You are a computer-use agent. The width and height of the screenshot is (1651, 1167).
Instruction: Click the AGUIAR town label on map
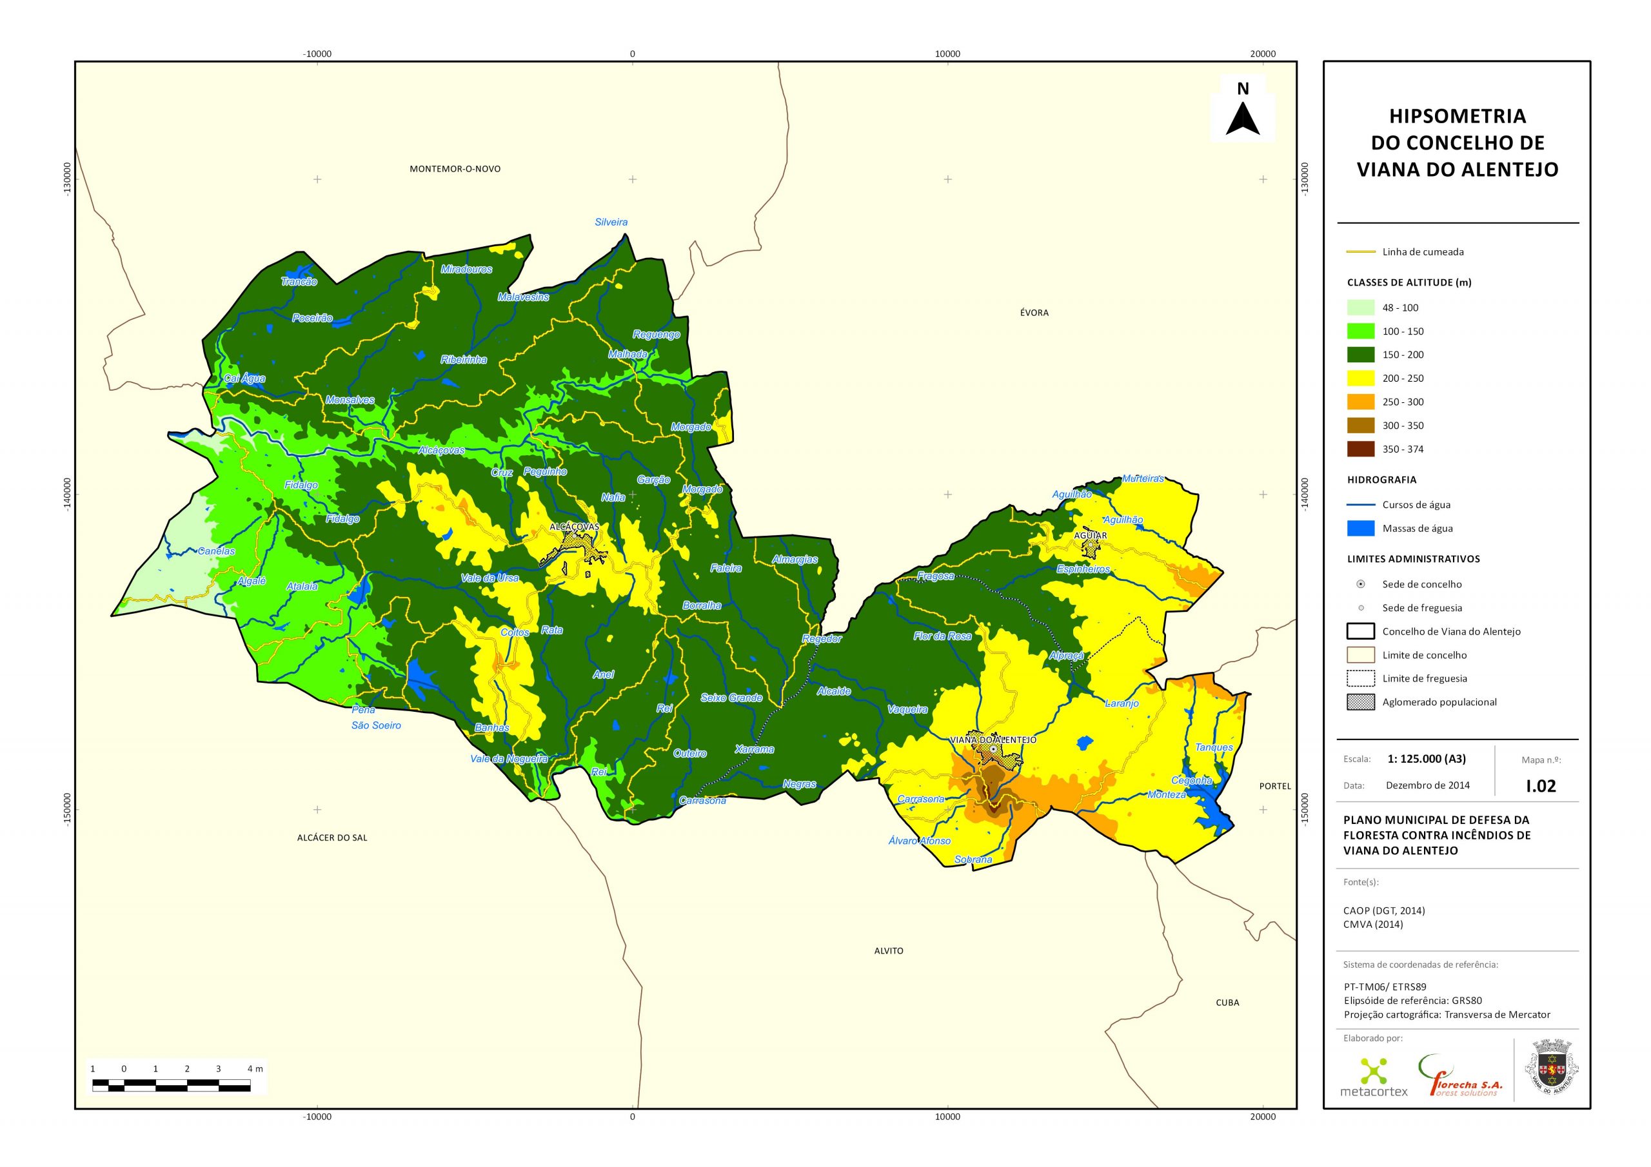[1090, 535]
